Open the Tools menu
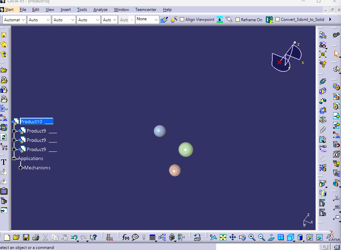Image resolution: width=341 pixels, height=250 pixels. [82, 10]
